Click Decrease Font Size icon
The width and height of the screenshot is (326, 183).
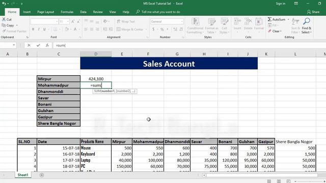(78, 21)
